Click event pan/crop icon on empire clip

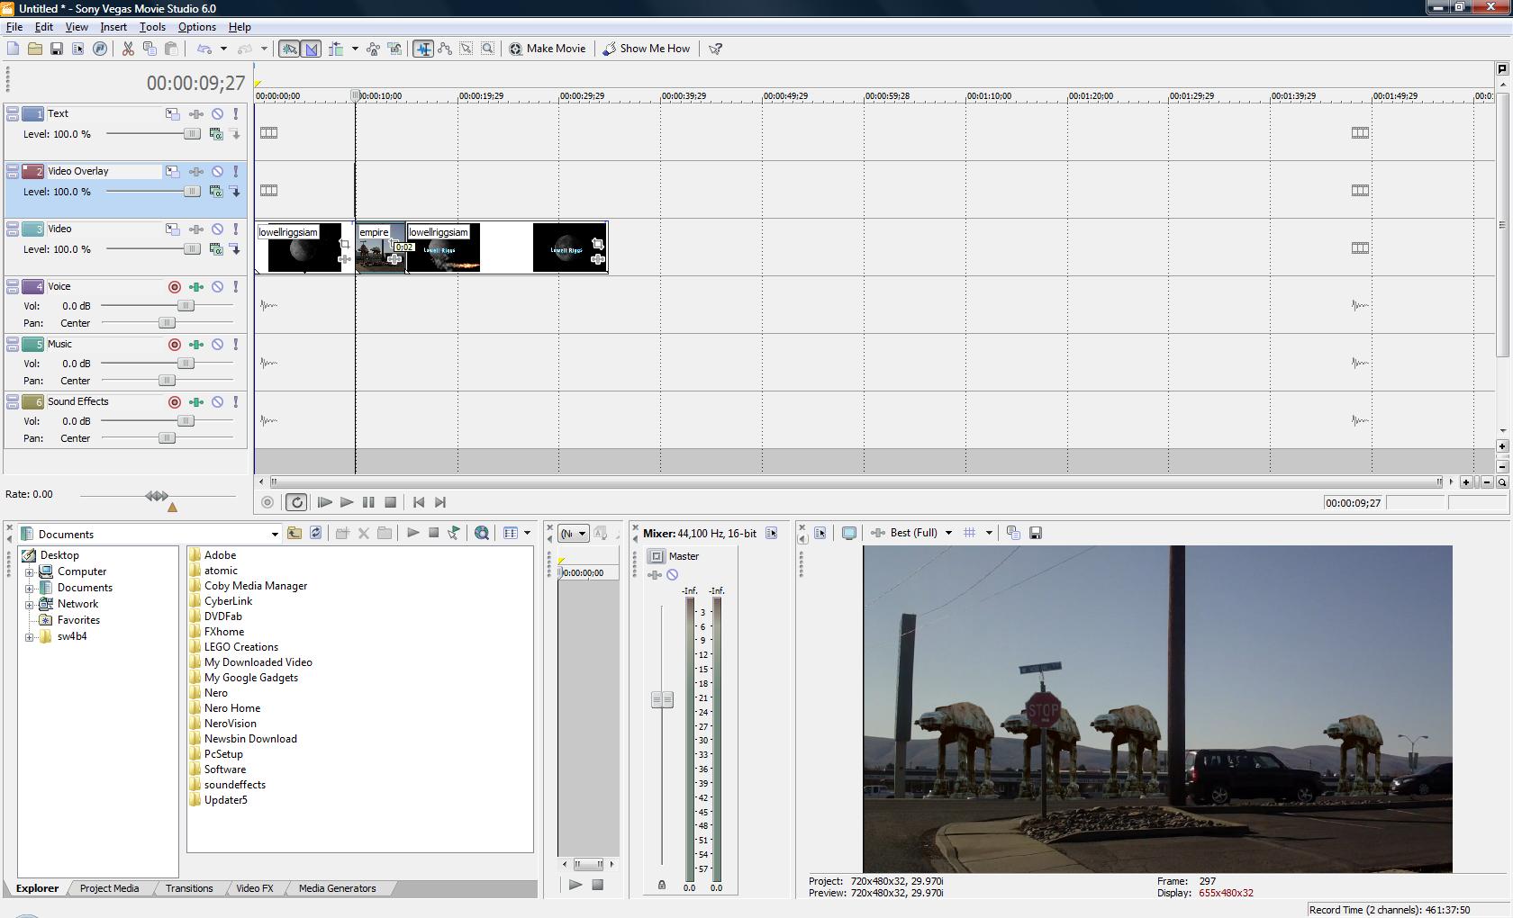coord(394,244)
